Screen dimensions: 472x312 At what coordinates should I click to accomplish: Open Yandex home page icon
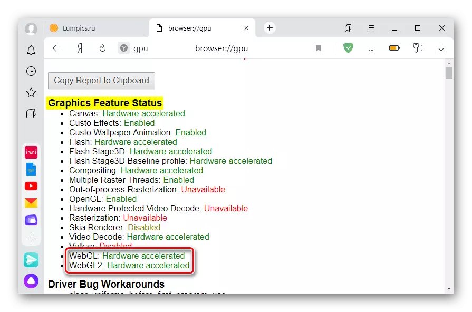(x=80, y=48)
